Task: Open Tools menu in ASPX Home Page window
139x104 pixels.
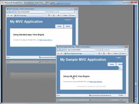Action: click(72, 15)
